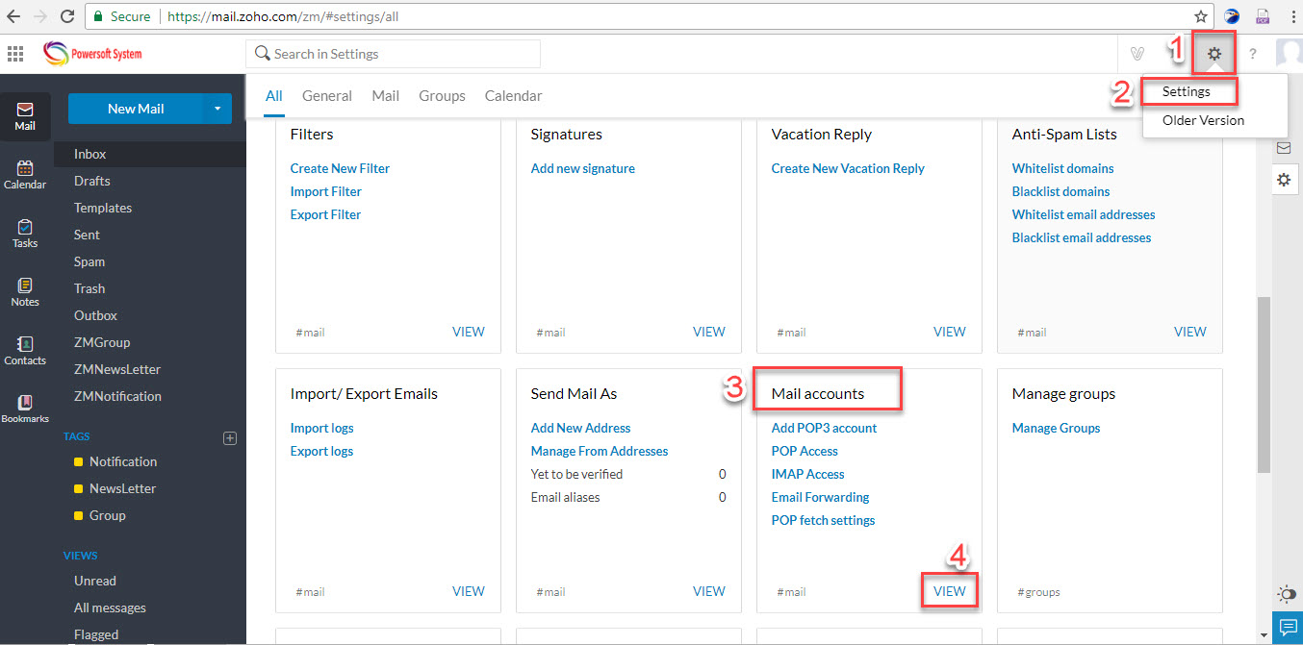This screenshot has height=645, width=1303.
Task: Click the help question mark icon
Action: point(1253,54)
